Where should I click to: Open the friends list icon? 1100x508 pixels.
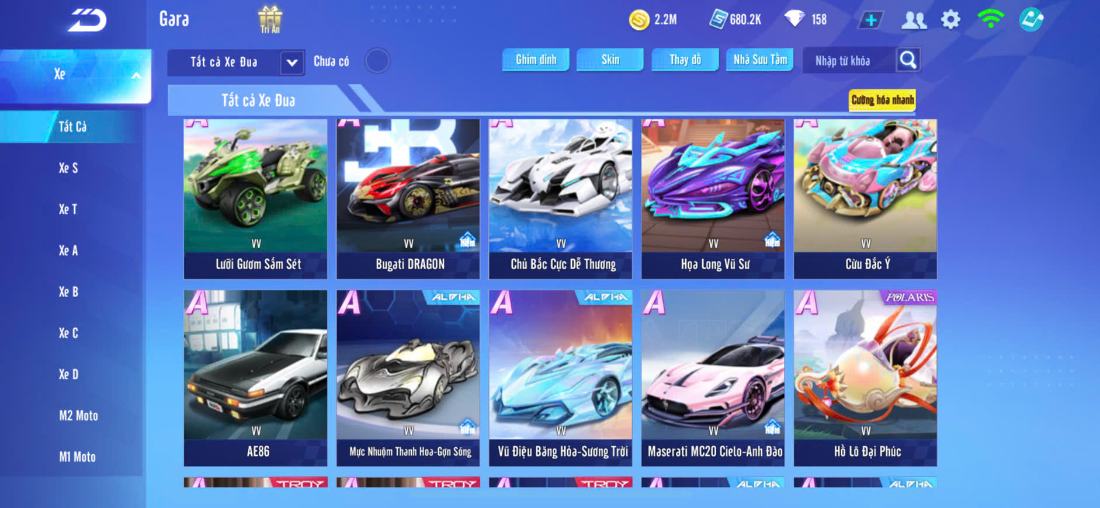click(x=914, y=20)
